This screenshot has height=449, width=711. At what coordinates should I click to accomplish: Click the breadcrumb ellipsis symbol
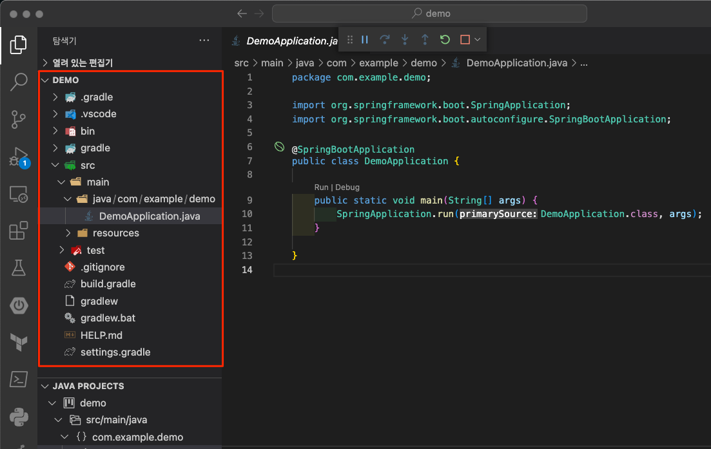tap(584, 63)
